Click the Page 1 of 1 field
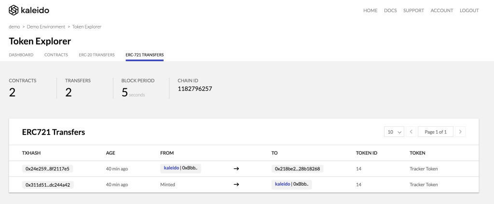 (x=436, y=132)
